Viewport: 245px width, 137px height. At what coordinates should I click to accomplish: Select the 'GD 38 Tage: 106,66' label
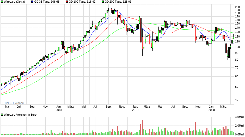[x=47, y=2]
